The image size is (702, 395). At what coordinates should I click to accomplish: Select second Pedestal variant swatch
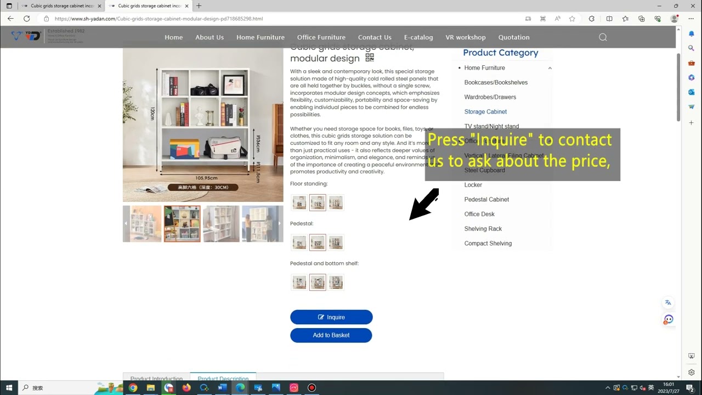[318, 242]
